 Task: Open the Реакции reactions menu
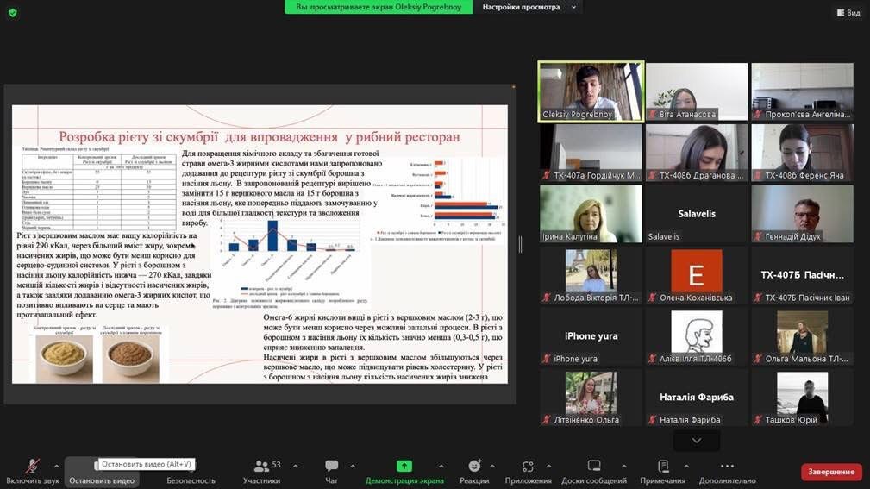tap(474, 472)
